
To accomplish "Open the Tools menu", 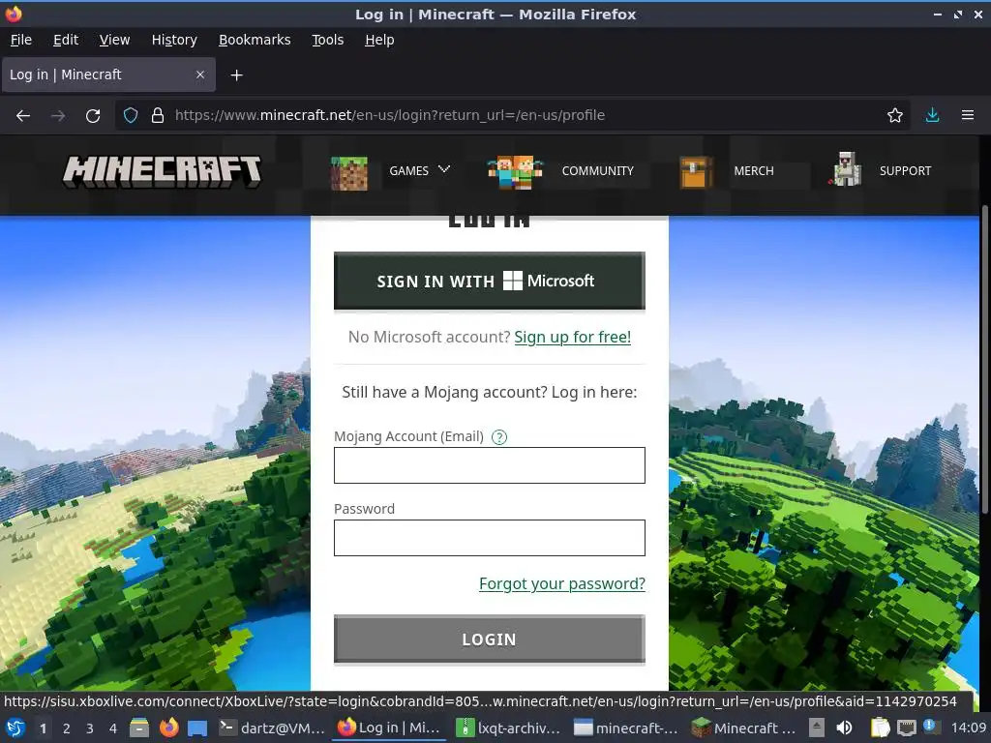I will 327,40.
